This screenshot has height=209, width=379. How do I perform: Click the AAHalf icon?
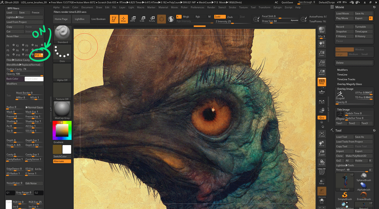322,72
